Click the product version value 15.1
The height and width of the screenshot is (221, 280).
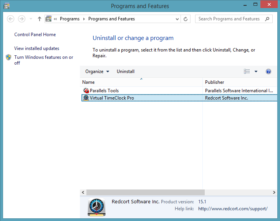coord(202,202)
